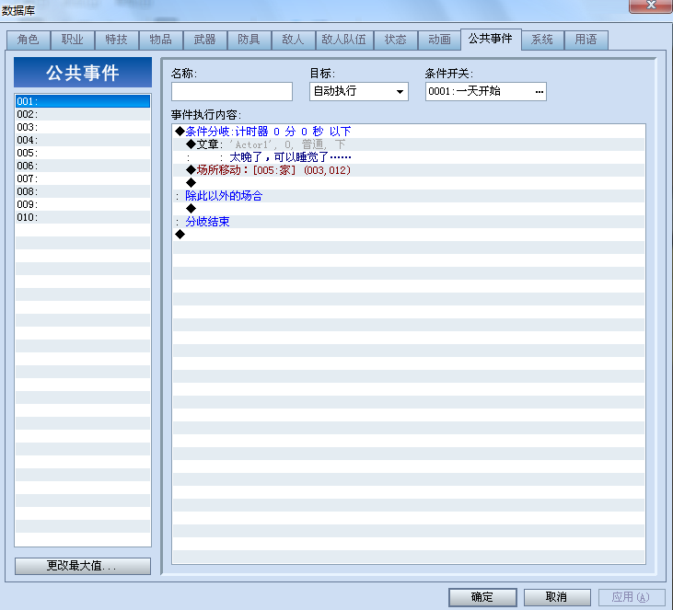Click the 更改最大值 button
Image resolution: width=673 pixels, height=610 pixels.
[x=83, y=566]
